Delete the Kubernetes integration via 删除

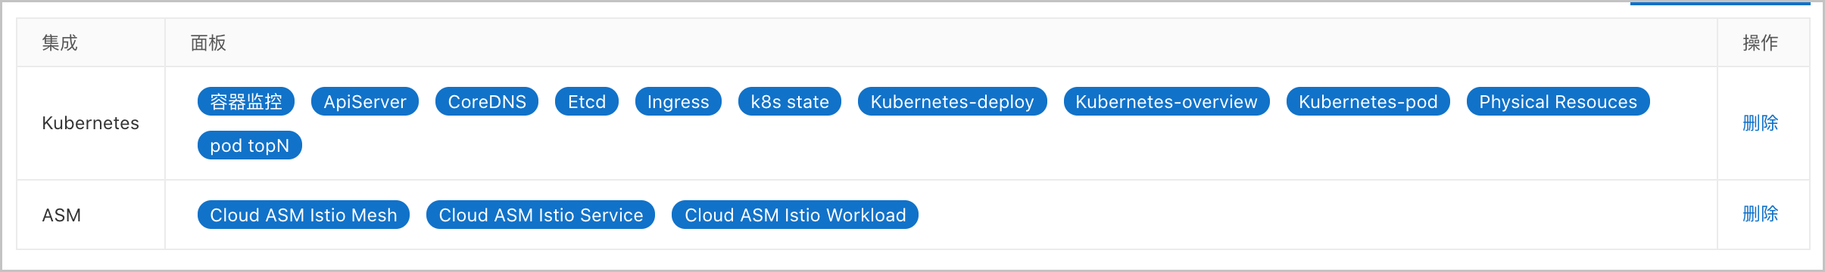click(1761, 123)
